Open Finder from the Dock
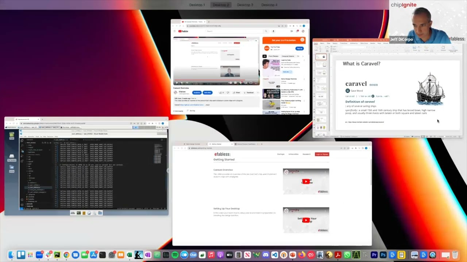The height and width of the screenshot is (262, 467). click(12, 255)
